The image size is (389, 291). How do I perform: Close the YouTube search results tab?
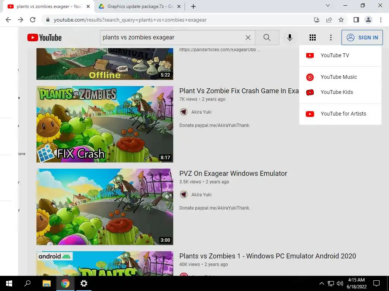pos(88,7)
